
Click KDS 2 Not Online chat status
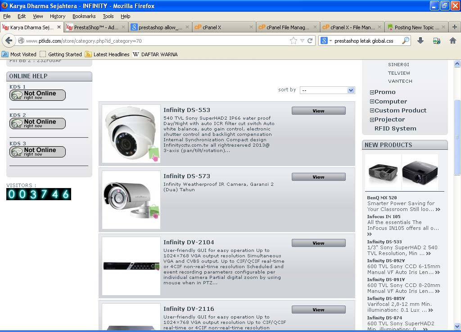(x=37, y=123)
